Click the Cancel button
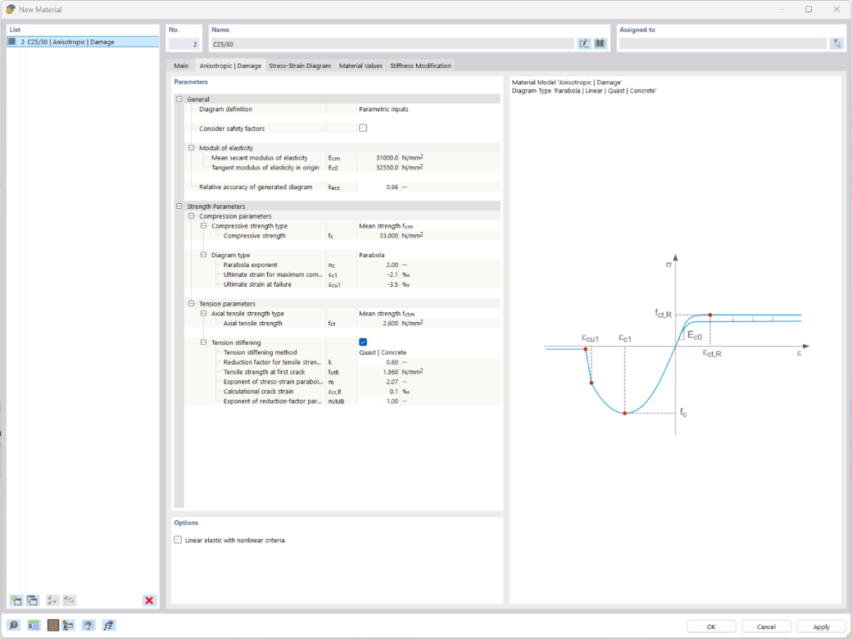This screenshot has width=852, height=639. point(766,627)
